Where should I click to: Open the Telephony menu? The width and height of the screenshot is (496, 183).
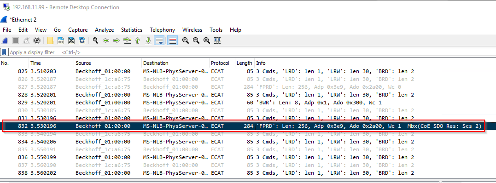pos(162,30)
